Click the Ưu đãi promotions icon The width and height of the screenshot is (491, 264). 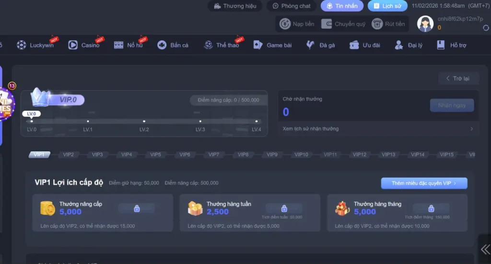[x=354, y=45]
